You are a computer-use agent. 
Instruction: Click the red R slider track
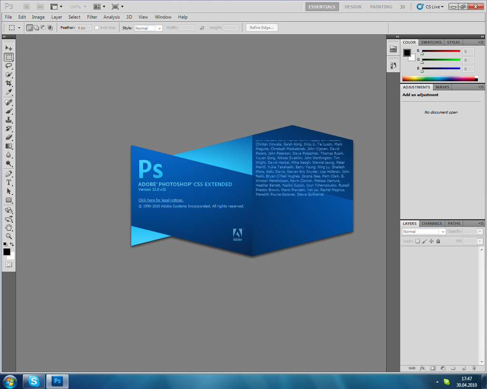441,51
